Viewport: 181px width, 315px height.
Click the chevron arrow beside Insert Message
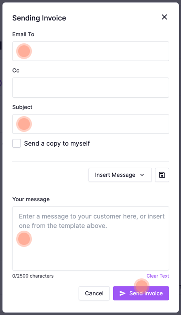[x=142, y=175]
